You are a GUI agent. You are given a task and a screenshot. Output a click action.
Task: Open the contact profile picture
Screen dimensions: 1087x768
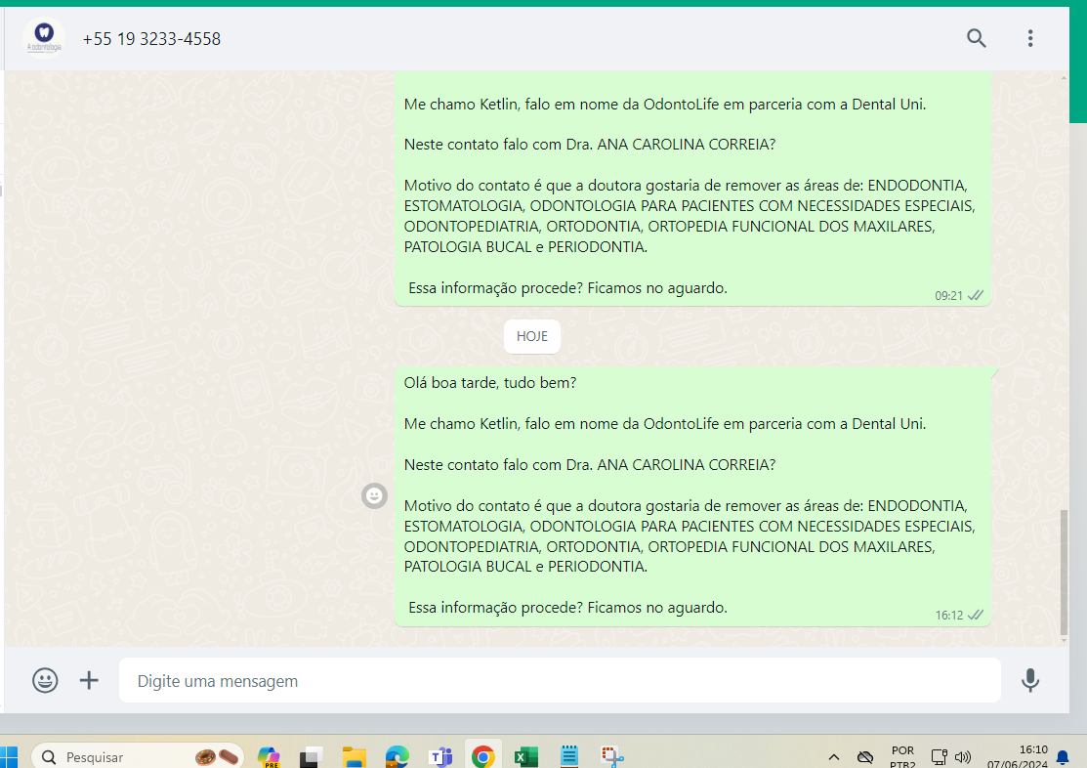point(44,38)
